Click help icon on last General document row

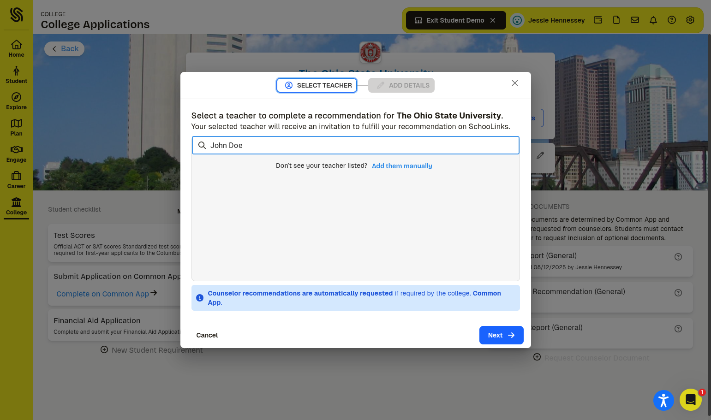click(x=678, y=329)
